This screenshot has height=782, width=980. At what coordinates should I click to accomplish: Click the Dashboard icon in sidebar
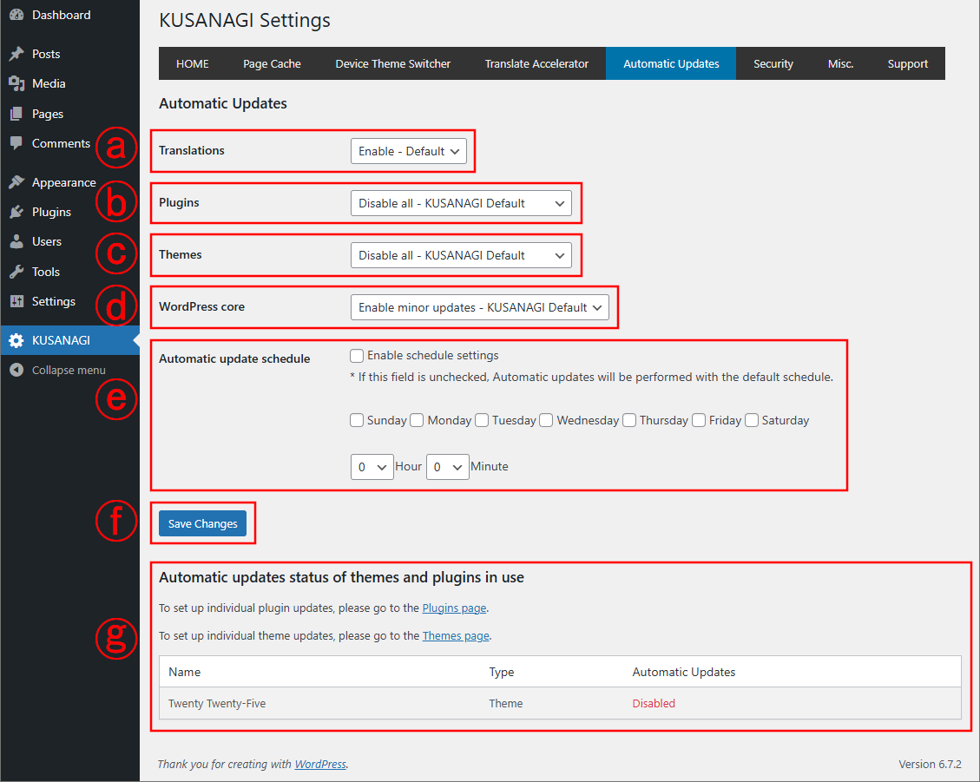pyautogui.click(x=16, y=15)
